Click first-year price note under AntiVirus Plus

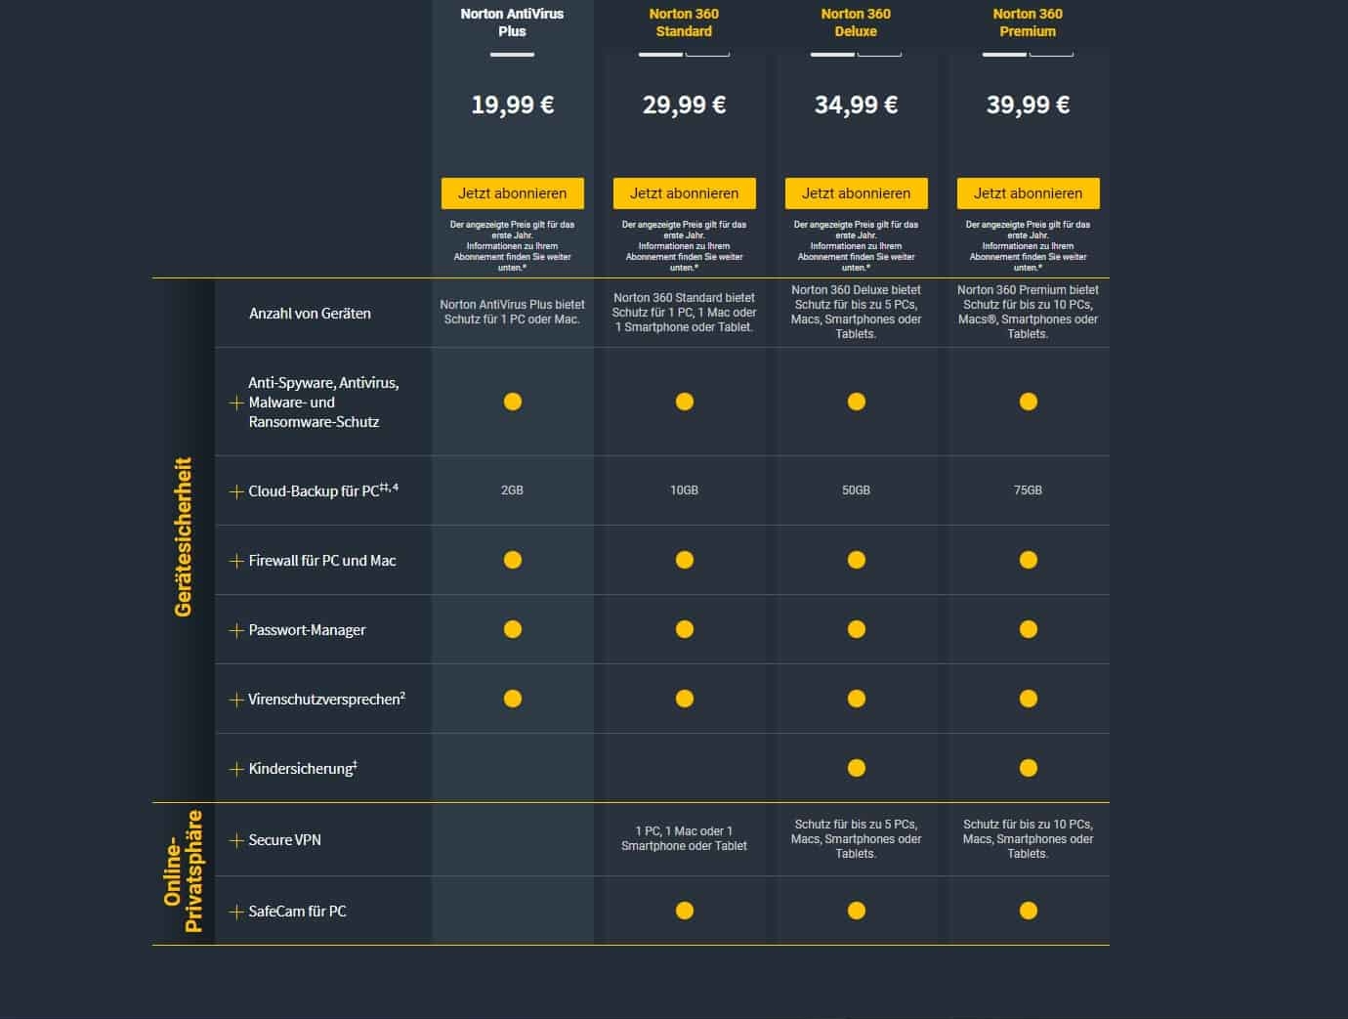pos(512,245)
